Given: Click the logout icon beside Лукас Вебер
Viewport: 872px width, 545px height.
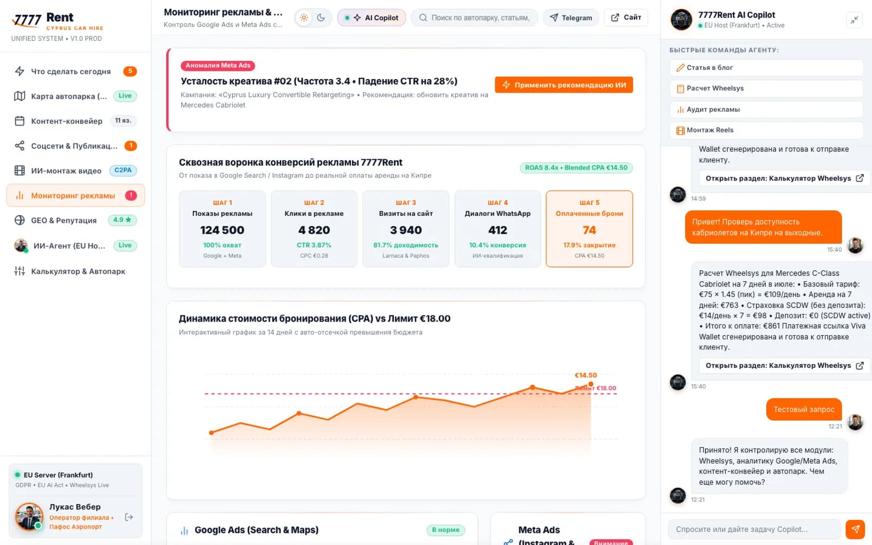Looking at the screenshot, I should tap(129, 517).
